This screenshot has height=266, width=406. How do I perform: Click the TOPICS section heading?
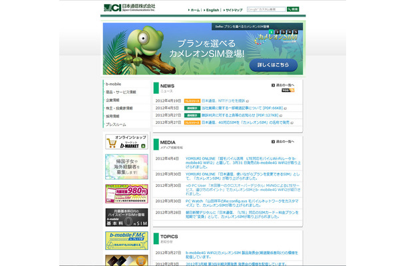(x=169, y=237)
